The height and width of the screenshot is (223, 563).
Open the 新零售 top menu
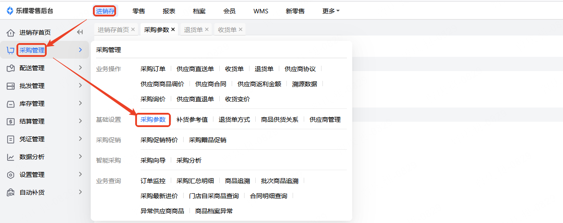coord(295,11)
